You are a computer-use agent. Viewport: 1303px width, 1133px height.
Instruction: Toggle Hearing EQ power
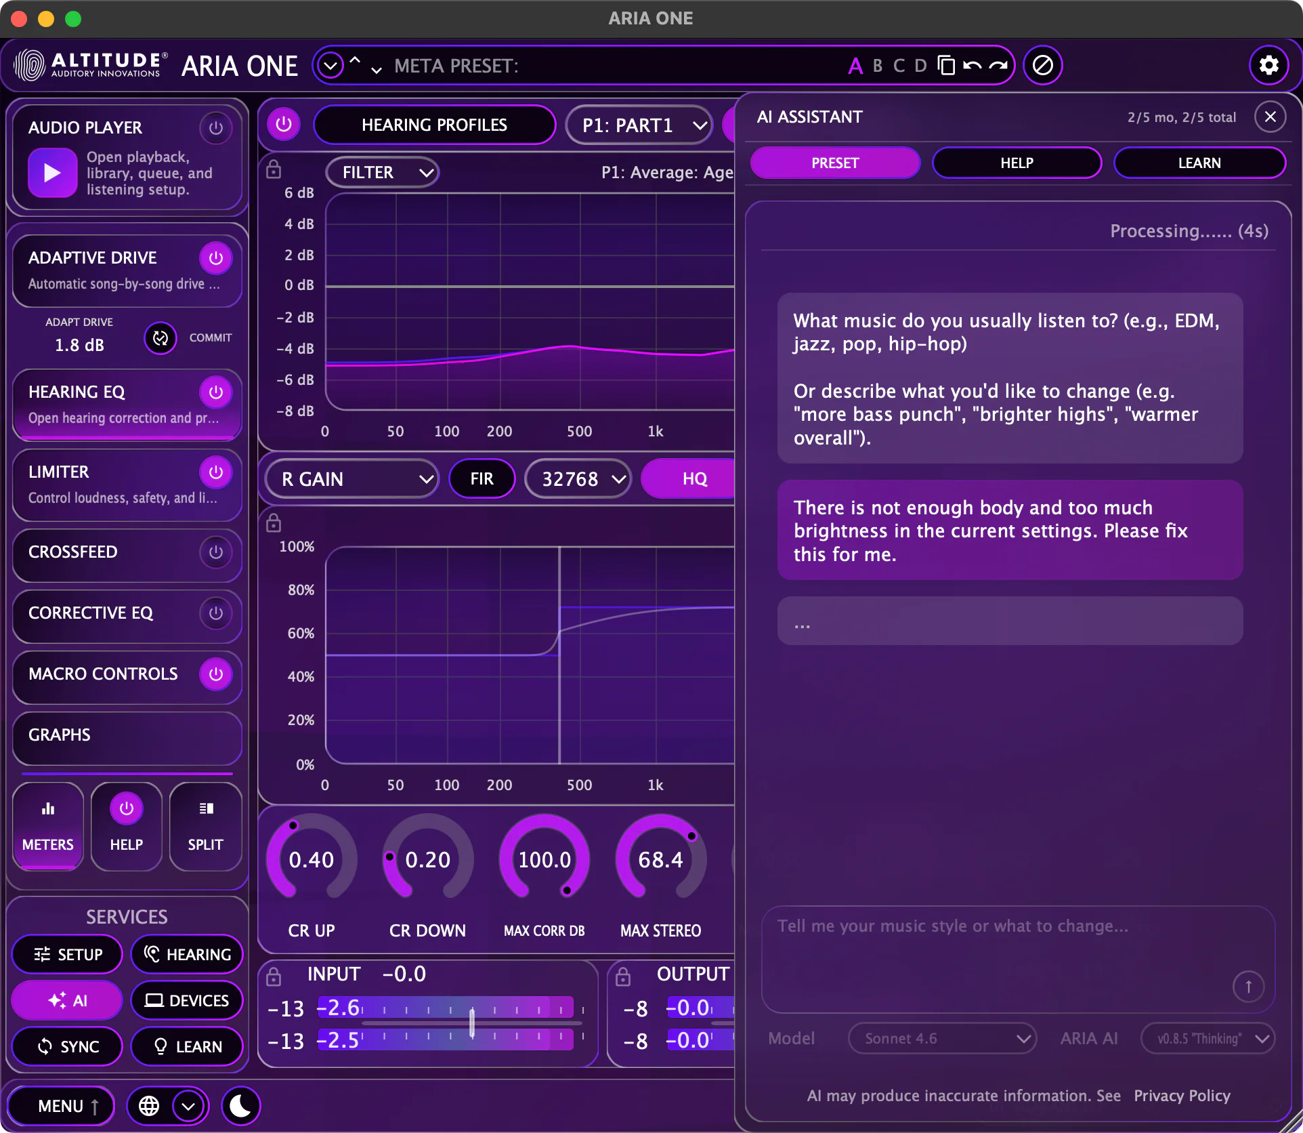[x=216, y=392]
